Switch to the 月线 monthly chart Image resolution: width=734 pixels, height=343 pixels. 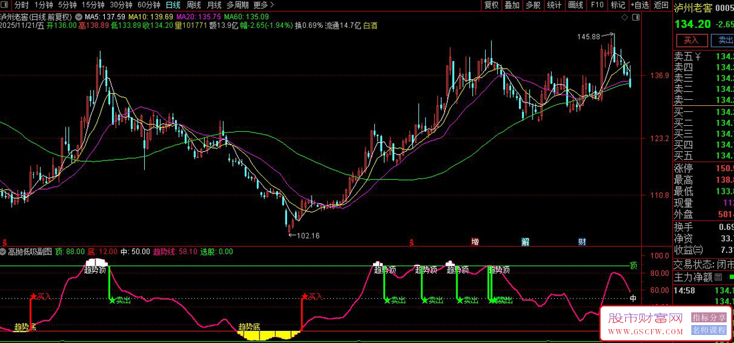point(214,5)
